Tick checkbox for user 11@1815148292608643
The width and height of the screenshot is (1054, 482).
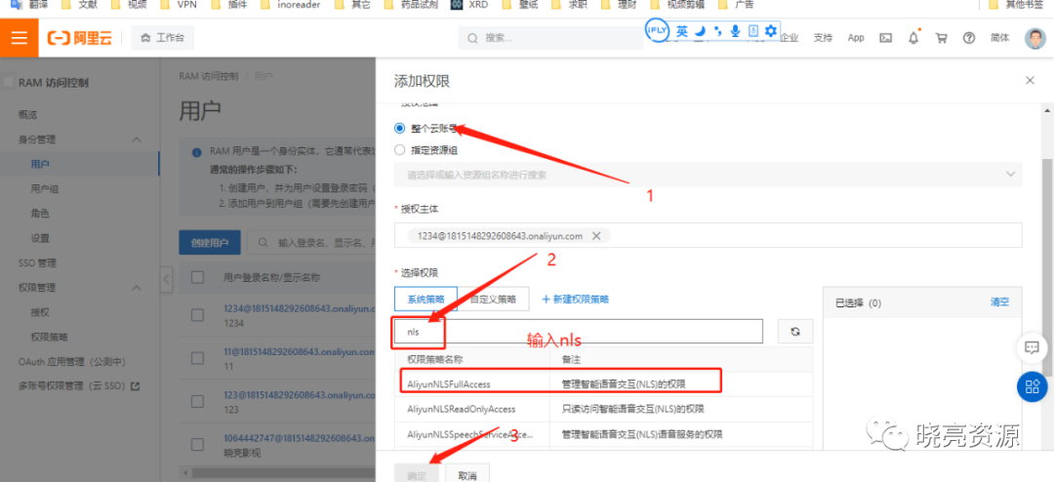click(197, 358)
